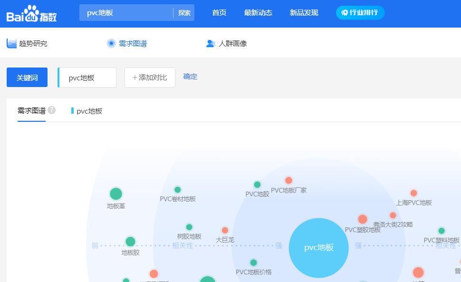This screenshot has height=282, width=461.
Task: Switch to the 趋势研究 tab
Action: [x=31, y=43]
